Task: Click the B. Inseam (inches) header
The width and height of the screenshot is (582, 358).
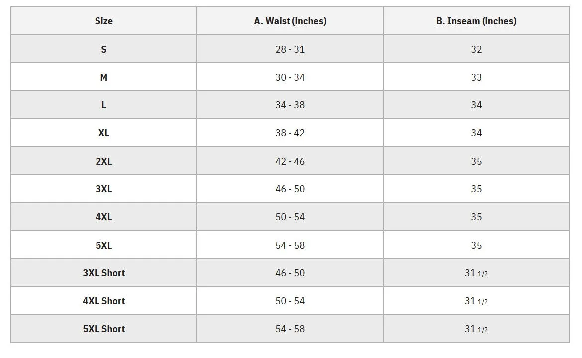Action: pos(476,21)
